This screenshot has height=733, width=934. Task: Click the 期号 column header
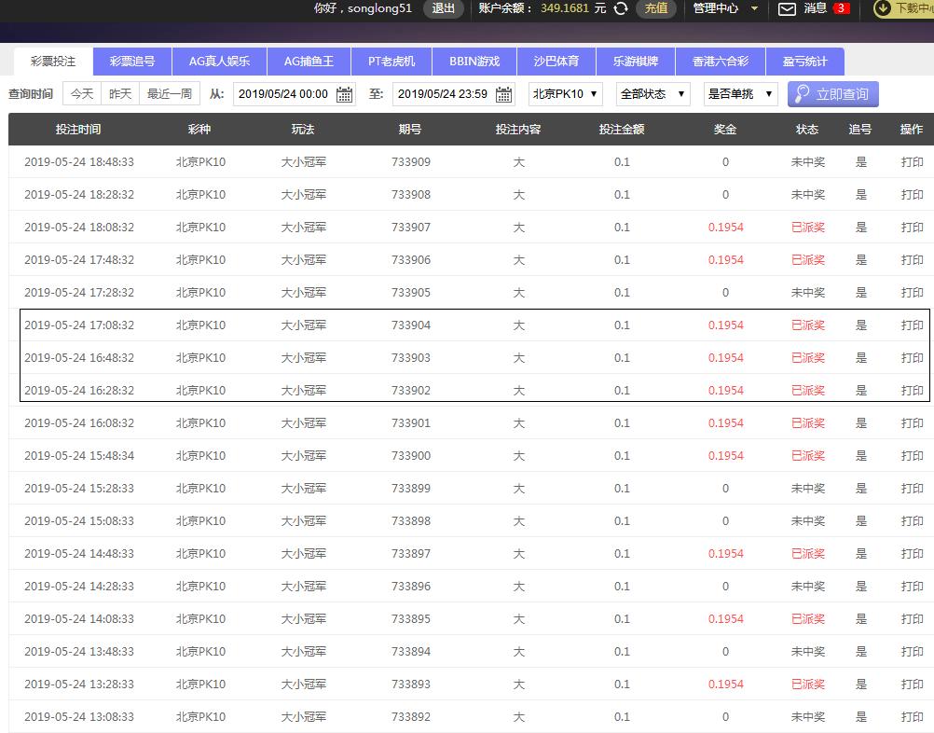[x=410, y=130]
